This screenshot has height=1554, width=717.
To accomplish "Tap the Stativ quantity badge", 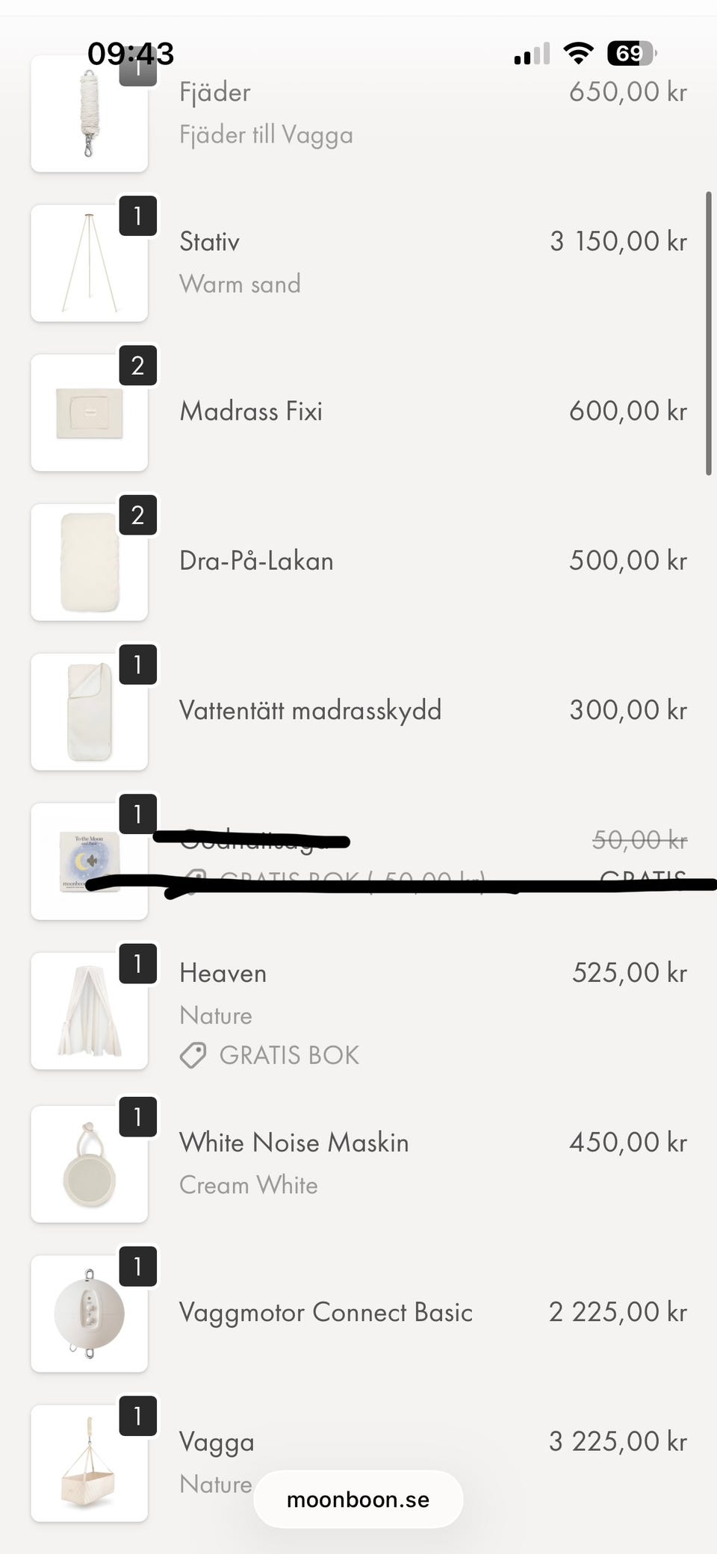I will click(138, 217).
